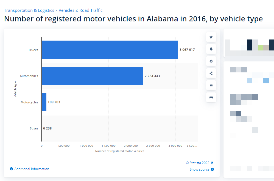Open the citation quote icon
This screenshot has width=274, height=181.
(x=211, y=85)
